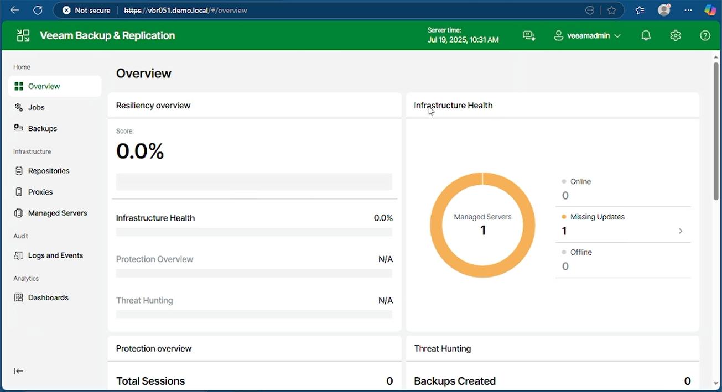Click the remote console icon beside server time

(529, 36)
